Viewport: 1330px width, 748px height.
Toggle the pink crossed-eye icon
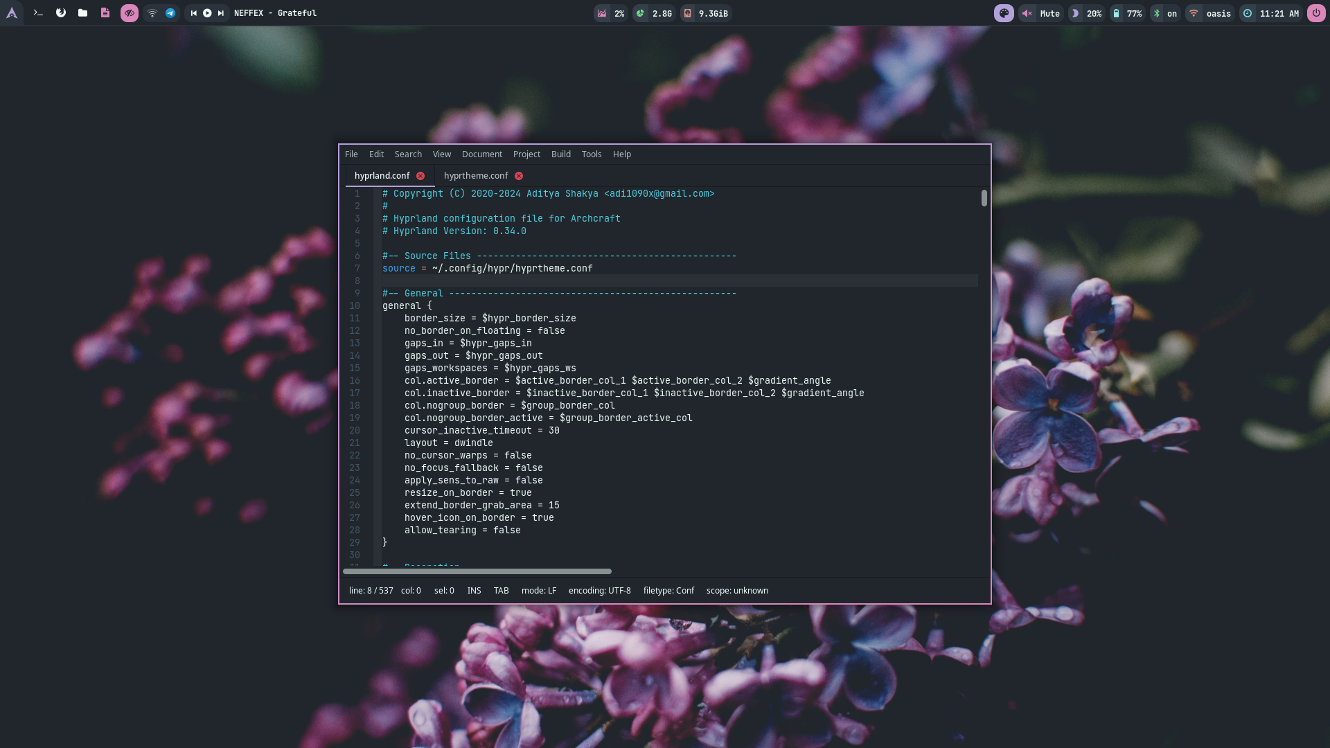[129, 13]
